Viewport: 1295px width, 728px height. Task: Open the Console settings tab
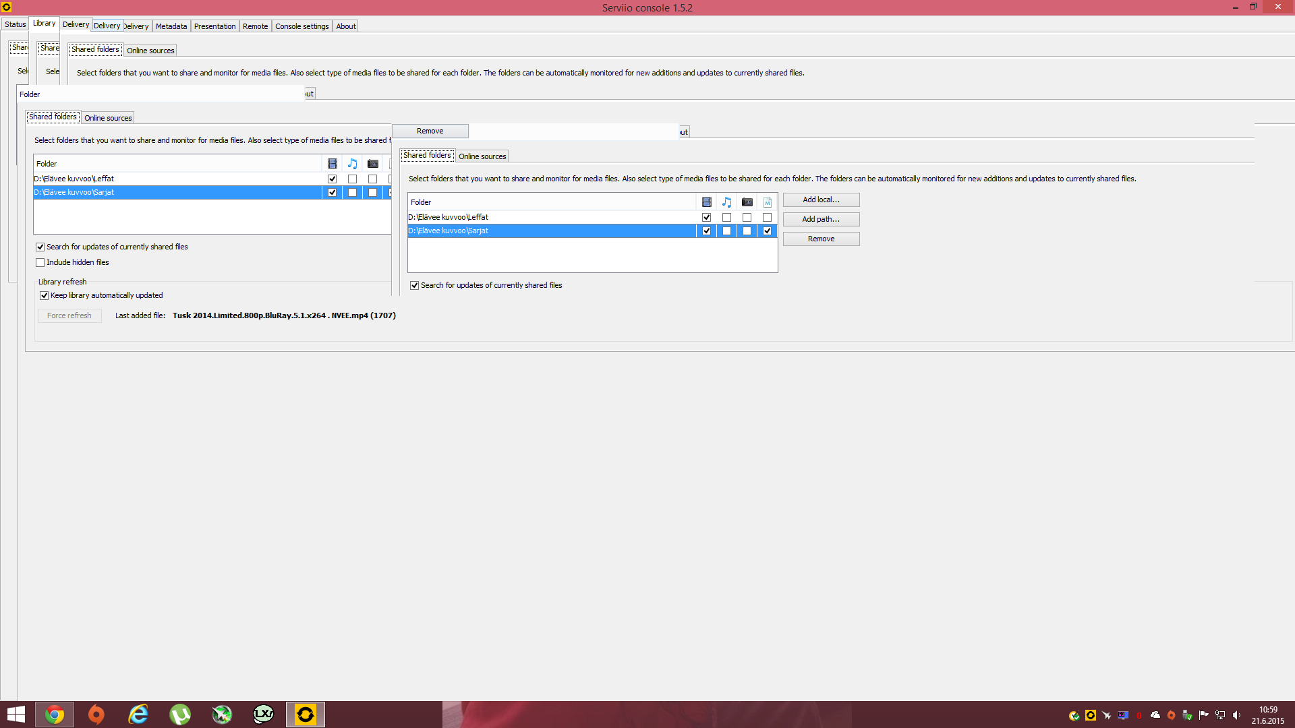tap(301, 26)
